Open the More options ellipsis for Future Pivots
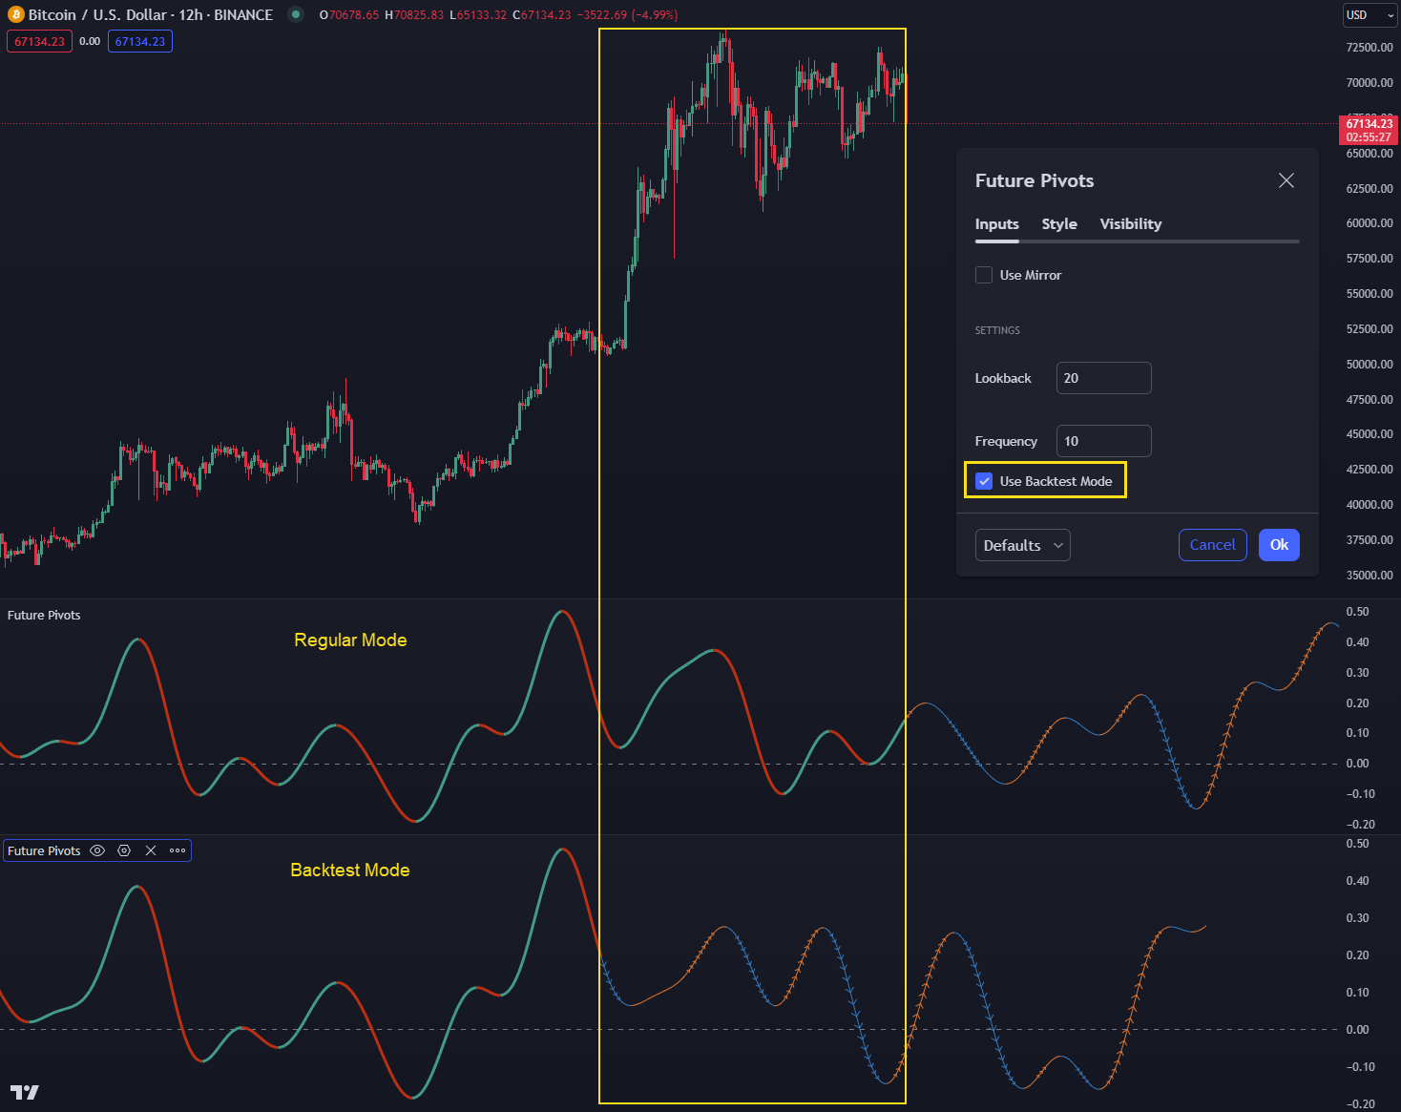 coord(177,850)
